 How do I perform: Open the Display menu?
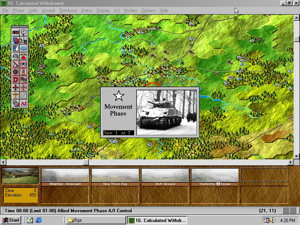click(103, 10)
